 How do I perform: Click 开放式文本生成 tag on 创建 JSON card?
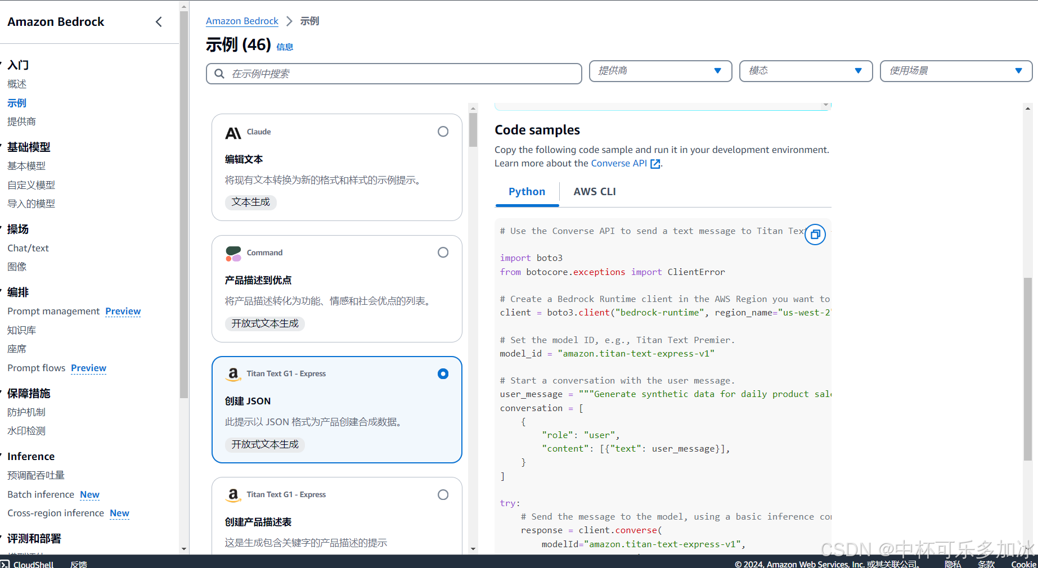click(265, 444)
